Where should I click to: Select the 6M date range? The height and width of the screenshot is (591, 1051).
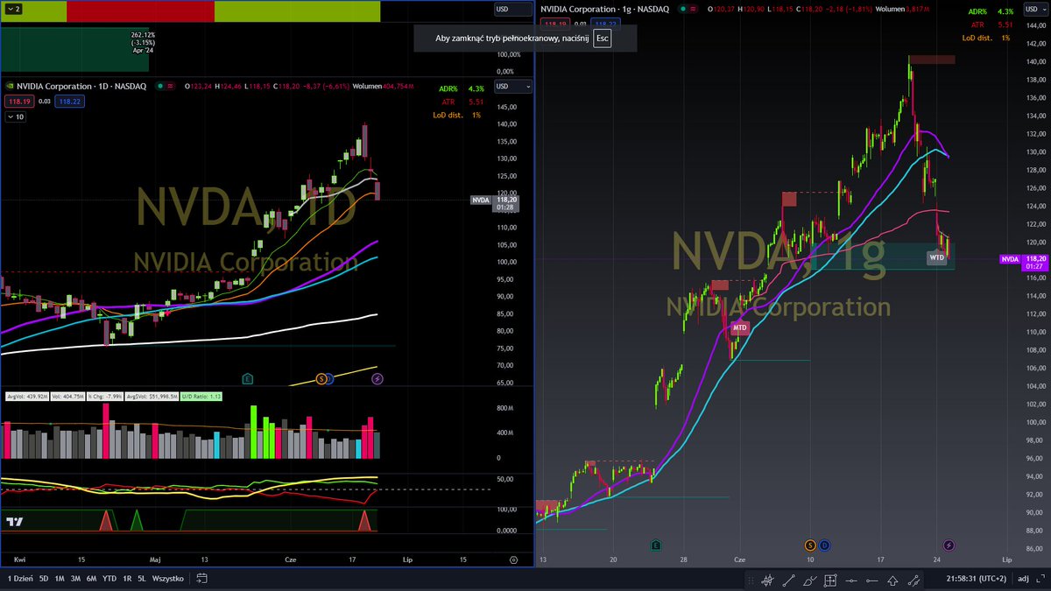[x=91, y=578]
